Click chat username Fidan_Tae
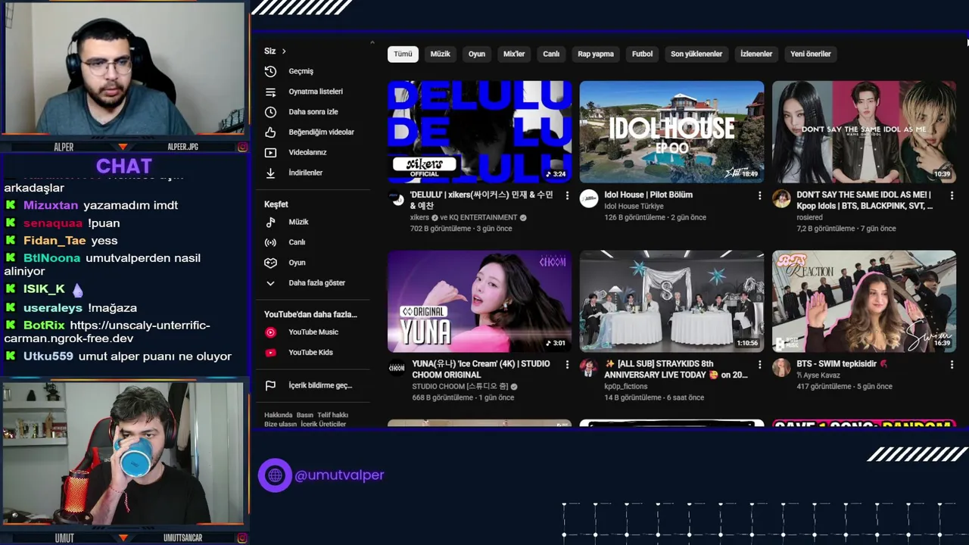 click(55, 241)
